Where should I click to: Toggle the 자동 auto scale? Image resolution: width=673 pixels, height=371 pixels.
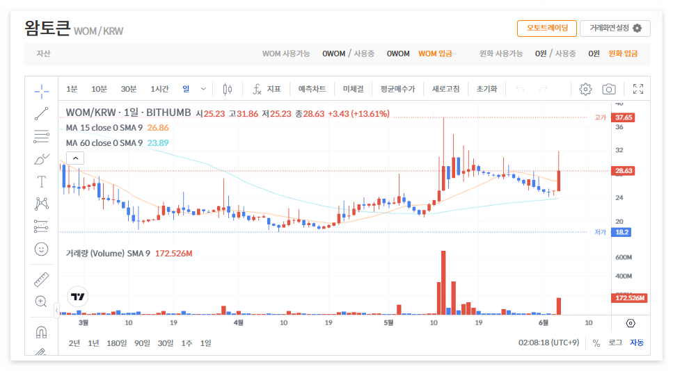(x=637, y=343)
